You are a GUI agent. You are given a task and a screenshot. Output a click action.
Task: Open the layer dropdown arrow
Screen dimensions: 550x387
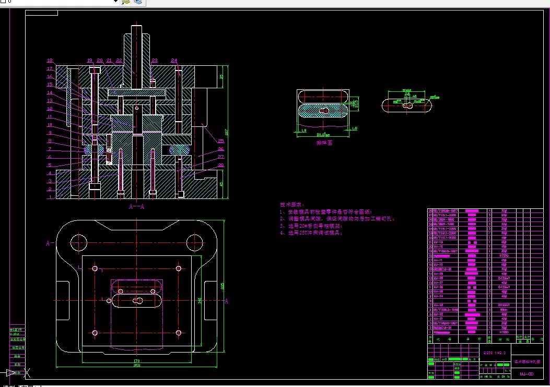tap(116, 2)
